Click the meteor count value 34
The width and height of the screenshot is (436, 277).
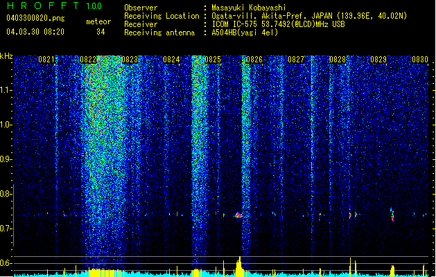[x=101, y=32]
